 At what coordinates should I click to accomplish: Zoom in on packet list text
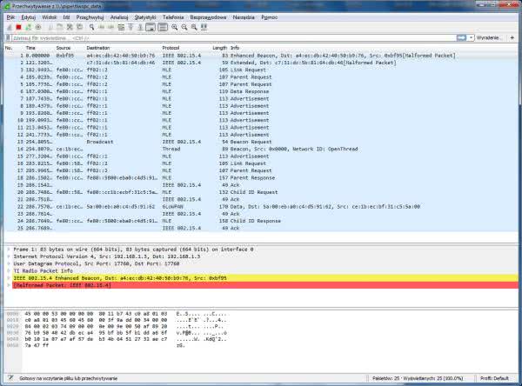click(173, 27)
